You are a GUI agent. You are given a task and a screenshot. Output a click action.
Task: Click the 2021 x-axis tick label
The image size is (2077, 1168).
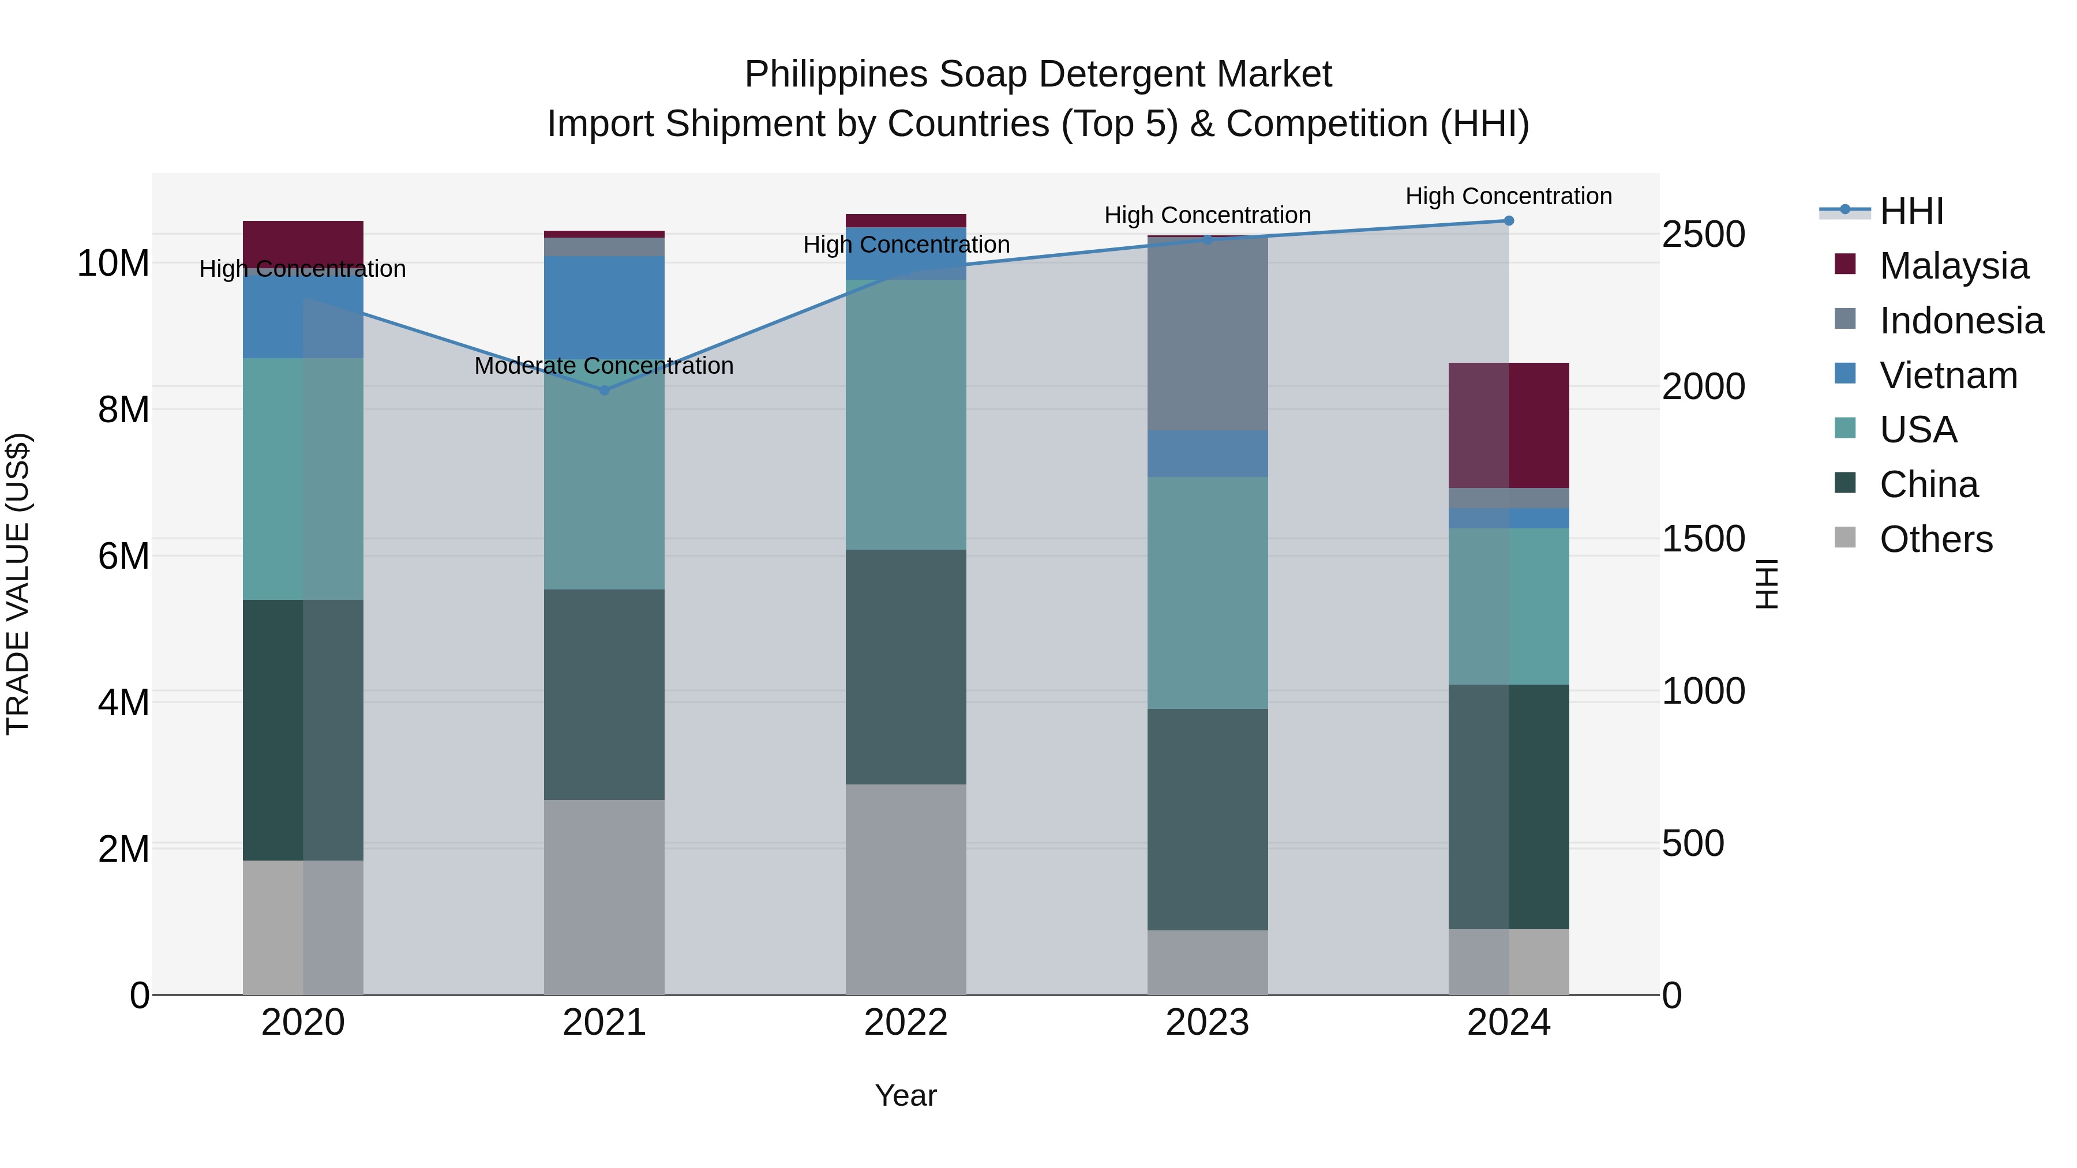605,1023
